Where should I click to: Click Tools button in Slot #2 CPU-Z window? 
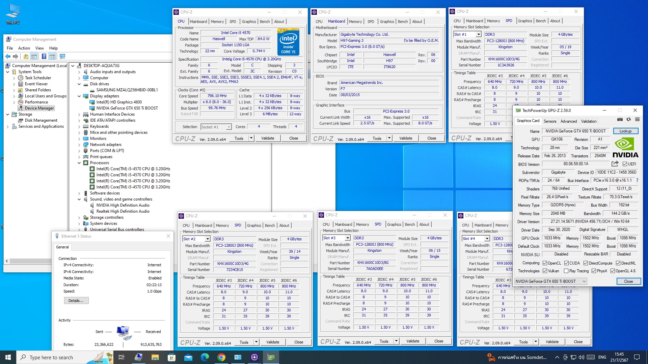(244, 342)
